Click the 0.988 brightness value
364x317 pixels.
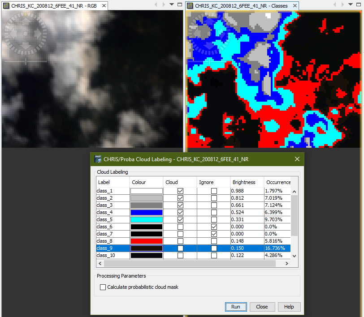point(237,191)
